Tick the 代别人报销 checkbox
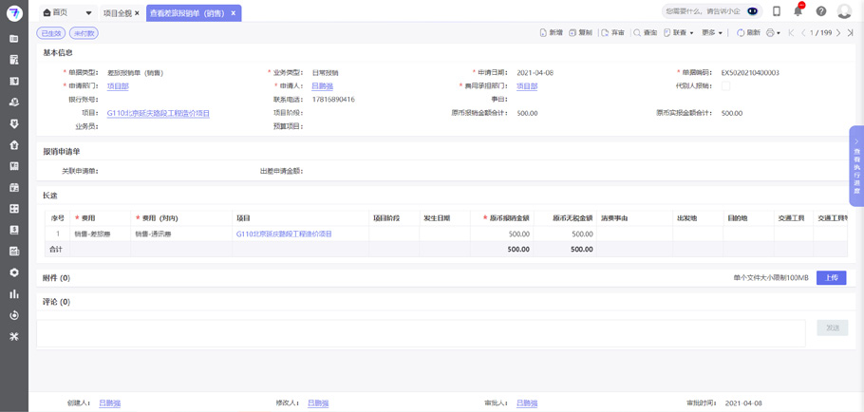 coord(725,86)
